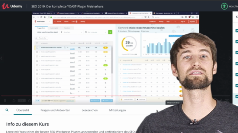Screen dimensions: 238x133
Task: Click KD magnifier for miele waschmaschine günstig
Action: (x=106, y=87)
